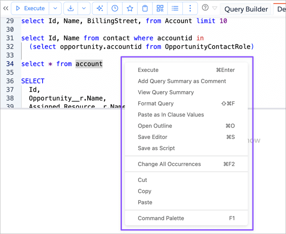This screenshot has height=234, width=286.
Task: Click the AI sparkle icon
Action: click(x=100, y=9)
